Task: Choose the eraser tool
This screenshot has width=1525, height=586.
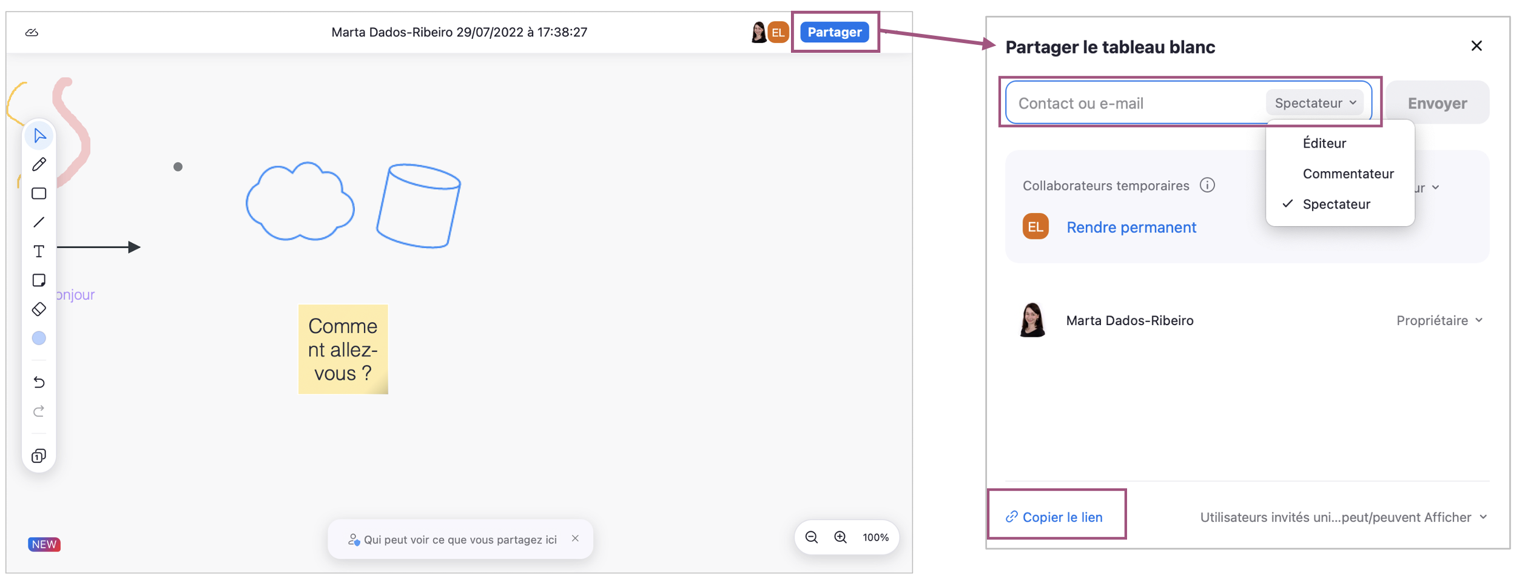Action: coord(39,309)
